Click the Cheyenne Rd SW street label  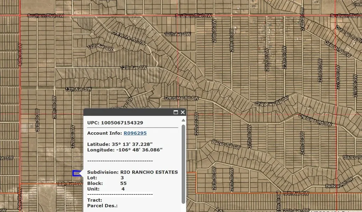(x=129, y=37)
